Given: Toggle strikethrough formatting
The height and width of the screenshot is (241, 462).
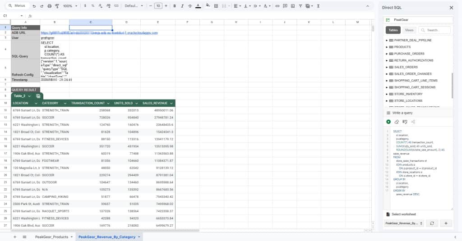Looking at the screenshot, I should tap(190, 6).
